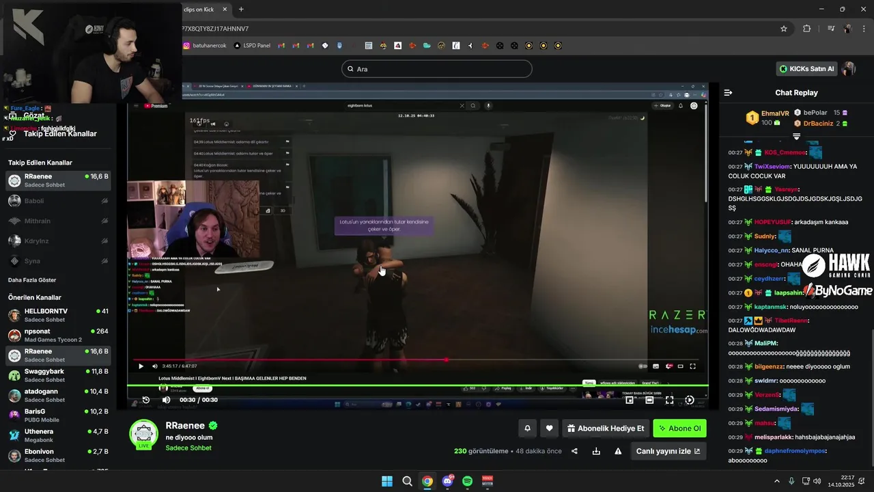874x492 pixels.
Task: Close the clips on Kick tab
Action: 225,9
